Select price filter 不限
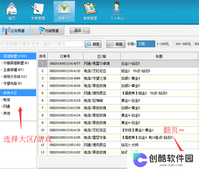199x169 pixels. 146,44
